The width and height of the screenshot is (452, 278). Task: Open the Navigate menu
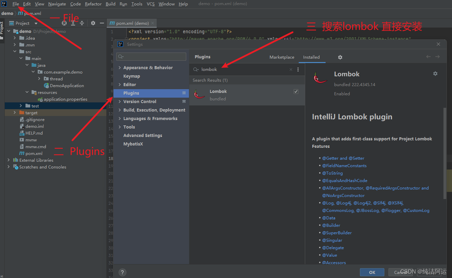[57, 4]
